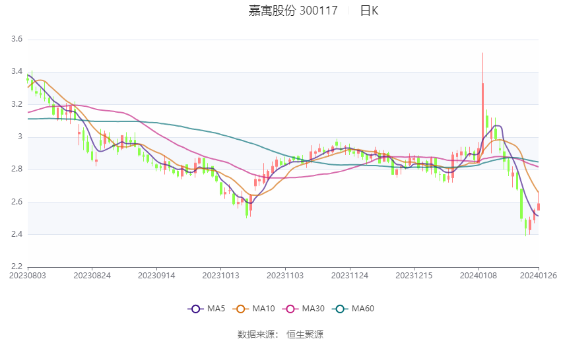Viewport: 561px width, 341px height.
Task: Toggle the MA5 legend series
Action: 207,309
